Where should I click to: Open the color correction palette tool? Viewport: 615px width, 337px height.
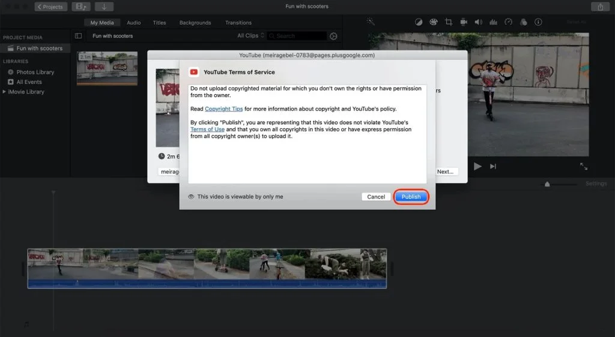(434, 22)
